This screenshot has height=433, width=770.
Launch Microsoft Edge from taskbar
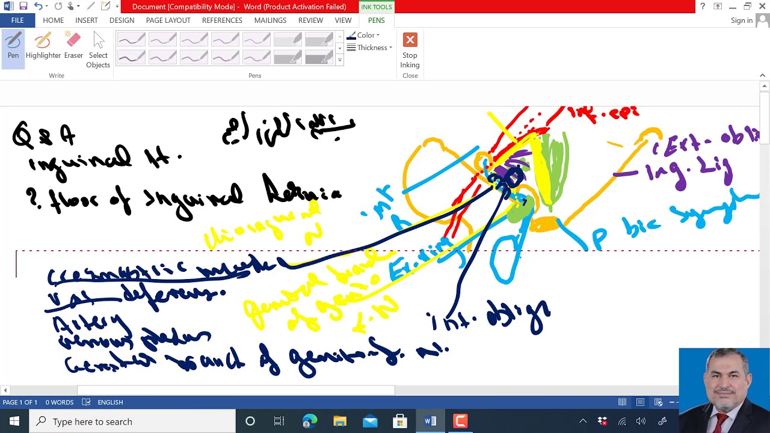tap(310, 422)
